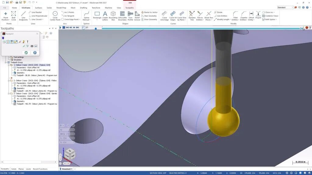Switch to the Solids manager tab

pyautogui.click(x=14, y=169)
